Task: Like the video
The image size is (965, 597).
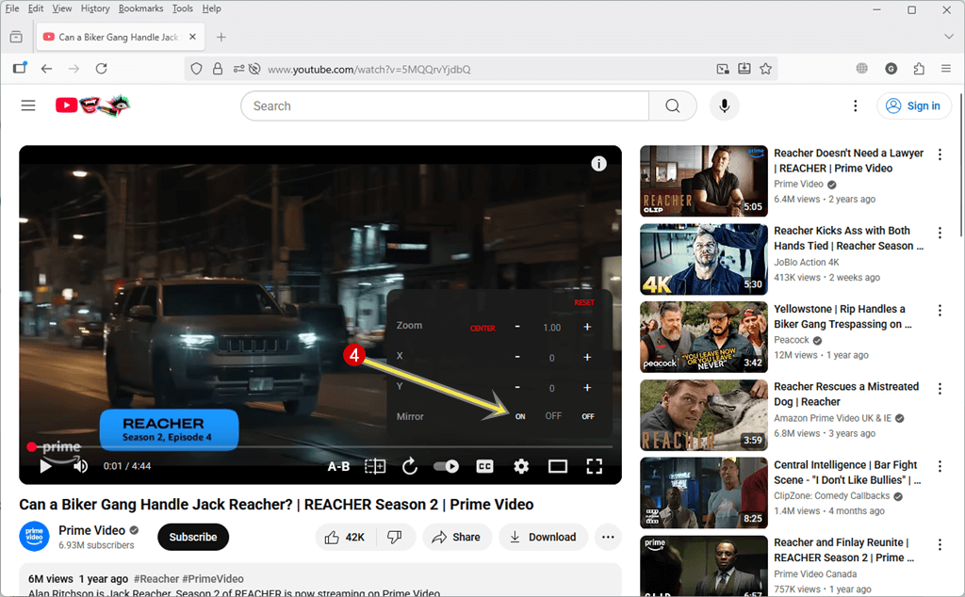Action: tap(345, 537)
